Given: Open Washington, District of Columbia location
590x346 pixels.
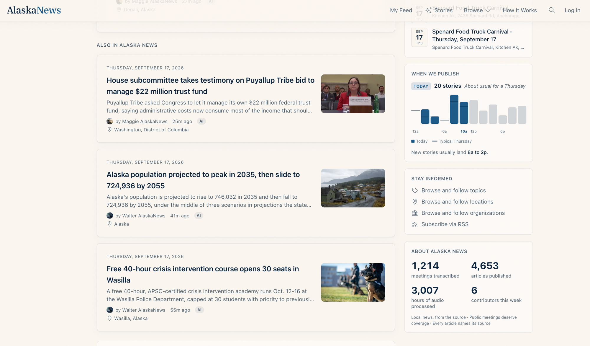Looking at the screenshot, I should [x=151, y=130].
